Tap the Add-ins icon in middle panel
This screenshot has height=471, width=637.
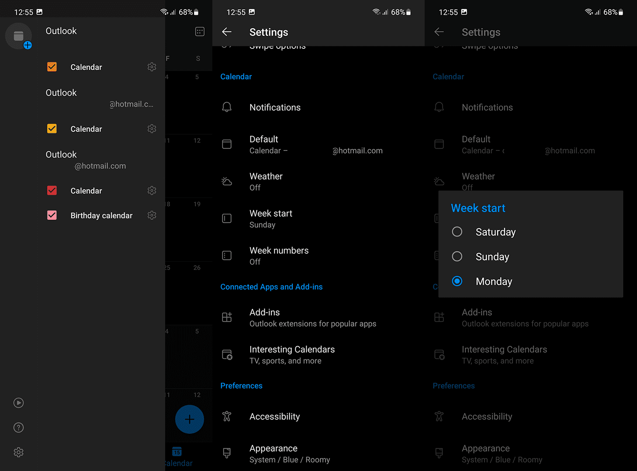227,317
